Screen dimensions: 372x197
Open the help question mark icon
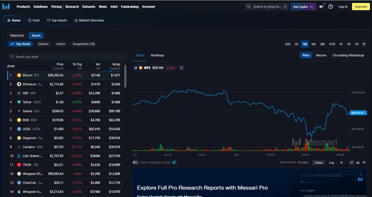click(331, 7)
